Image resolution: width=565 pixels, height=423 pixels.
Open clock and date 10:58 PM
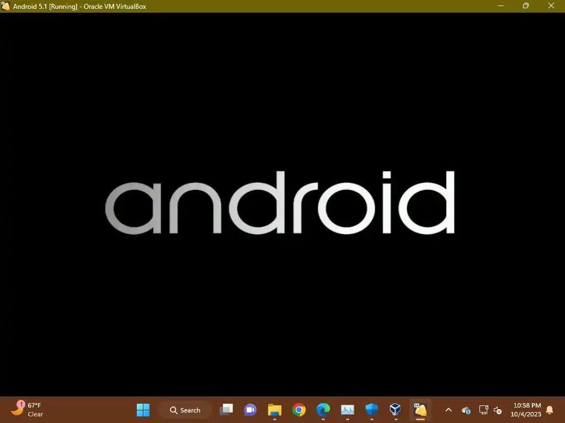[526, 410]
